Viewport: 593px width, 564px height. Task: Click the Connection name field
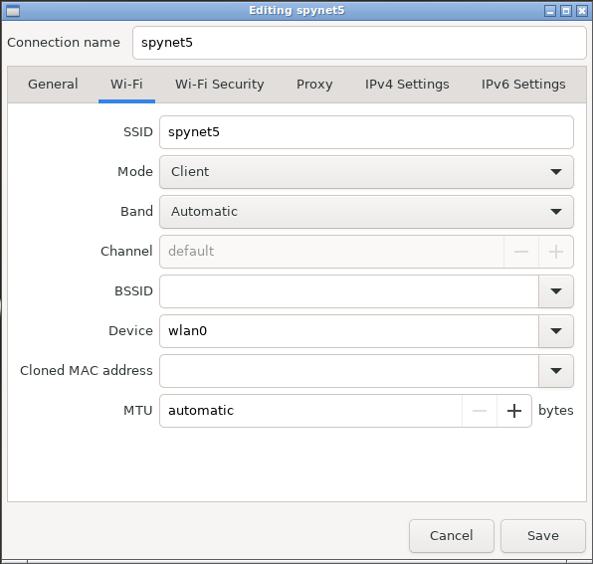click(x=359, y=43)
